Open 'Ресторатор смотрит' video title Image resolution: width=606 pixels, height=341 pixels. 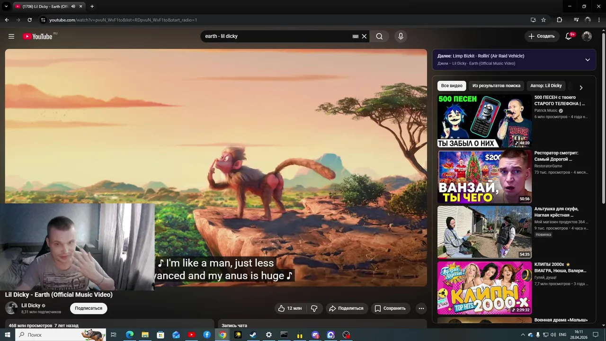pos(556,156)
